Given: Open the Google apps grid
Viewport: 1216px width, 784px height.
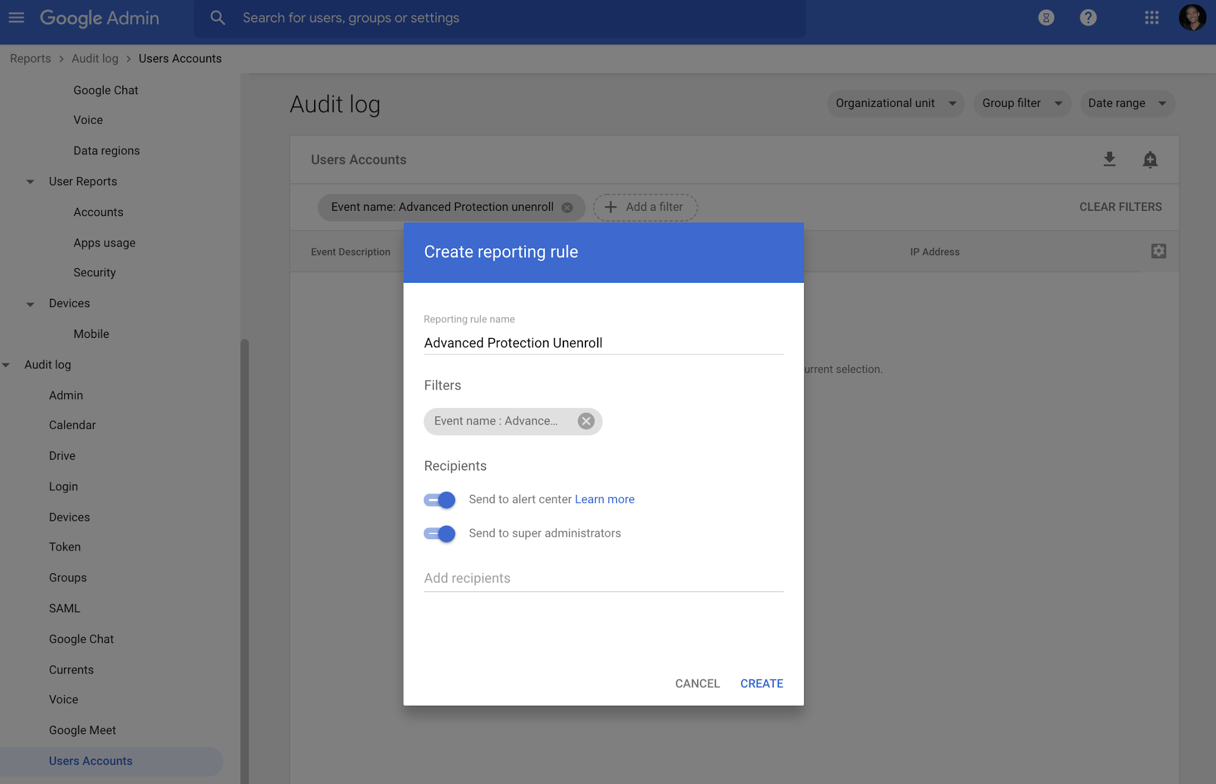Looking at the screenshot, I should tap(1152, 18).
